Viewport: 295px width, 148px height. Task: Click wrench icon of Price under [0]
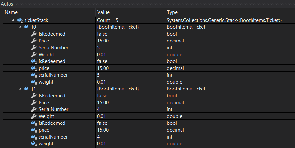(x=34, y=41)
